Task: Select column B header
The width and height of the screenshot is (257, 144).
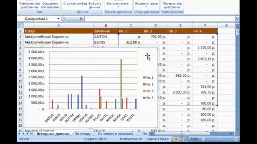Action: click(x=106, y=26)
